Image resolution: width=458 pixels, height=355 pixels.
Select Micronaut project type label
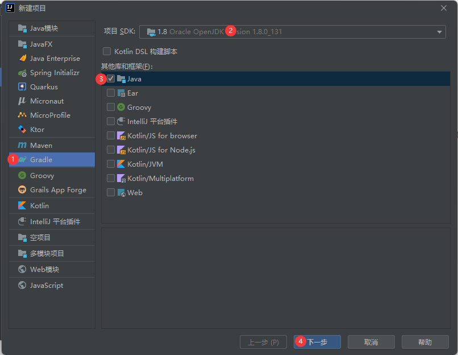click(x=47, y=101)
